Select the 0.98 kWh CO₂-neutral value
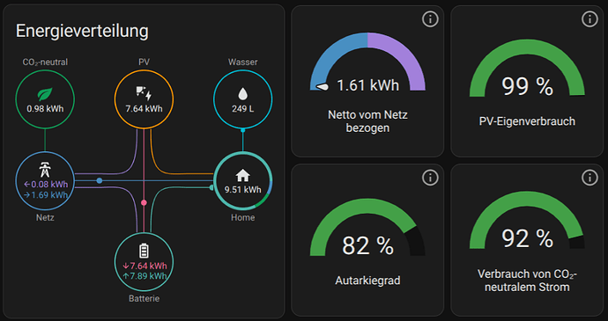 [45, 109]
